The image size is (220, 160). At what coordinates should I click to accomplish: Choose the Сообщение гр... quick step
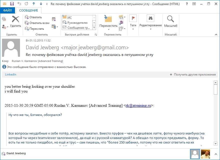tap(77, 27)
